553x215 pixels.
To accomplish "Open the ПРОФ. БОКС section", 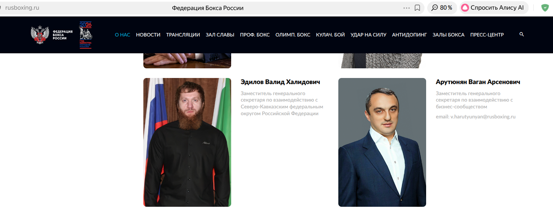I will pos(255,35).
